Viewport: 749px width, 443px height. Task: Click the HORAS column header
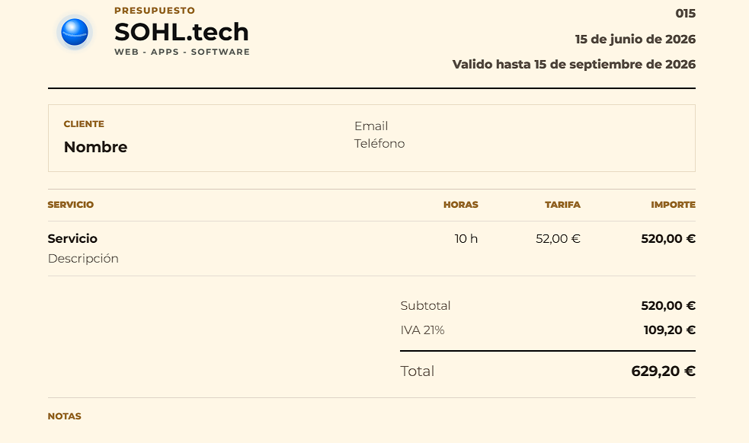coord(460,205)
